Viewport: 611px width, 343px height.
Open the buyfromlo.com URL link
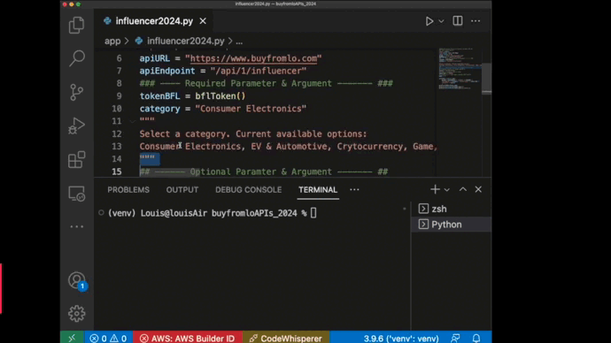click(253, 58)
